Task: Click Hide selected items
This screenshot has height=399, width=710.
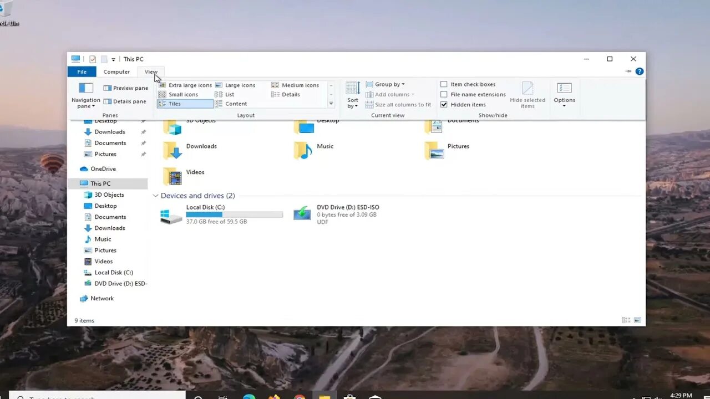Action: pyautogui.click(x=528, y=95)
